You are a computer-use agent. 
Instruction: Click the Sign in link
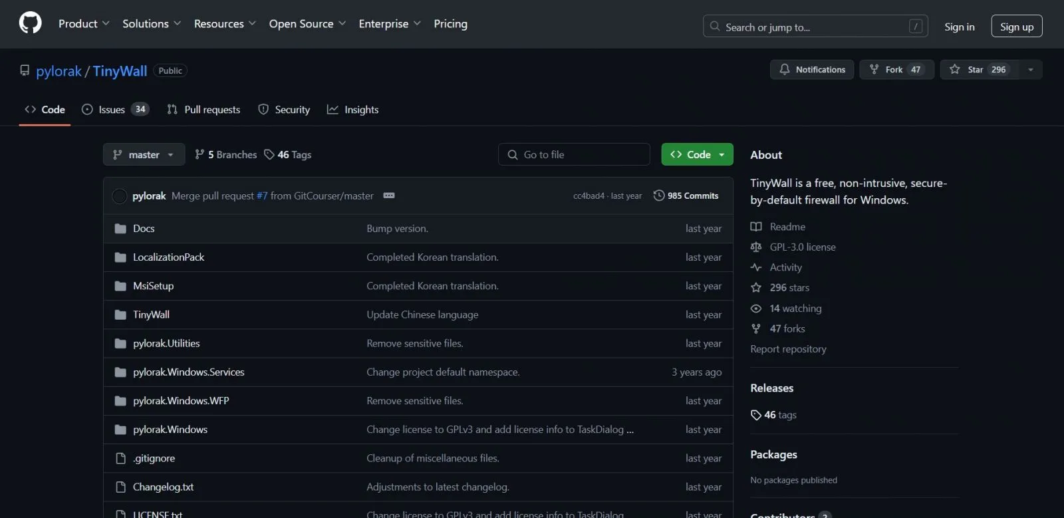[x=960, y=27]
